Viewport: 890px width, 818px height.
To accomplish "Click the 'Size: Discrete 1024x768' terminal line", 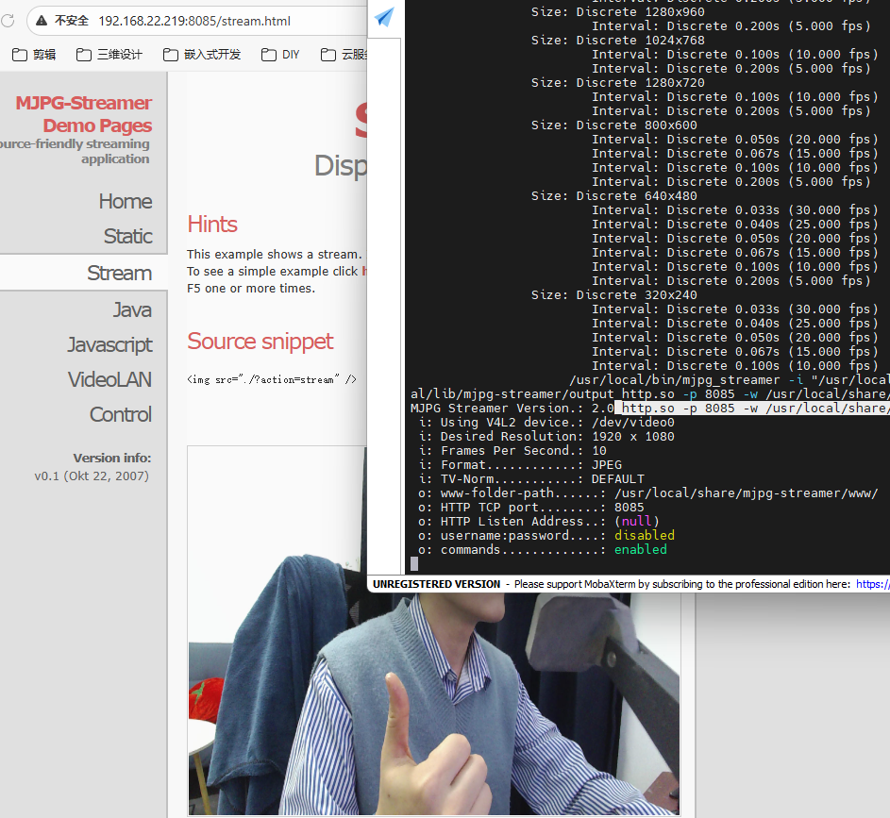I will [x=617, y=41].
